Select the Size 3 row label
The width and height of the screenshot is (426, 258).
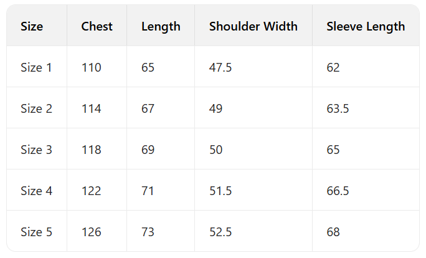(36, 150)
